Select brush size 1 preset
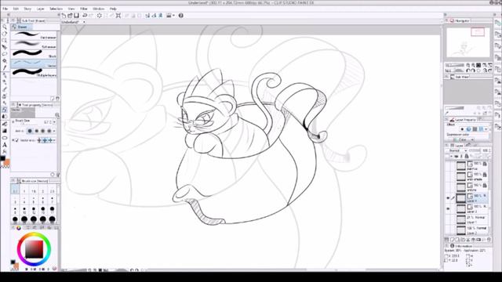Viewport: 502px width, 282px height. tap(24, 190)
